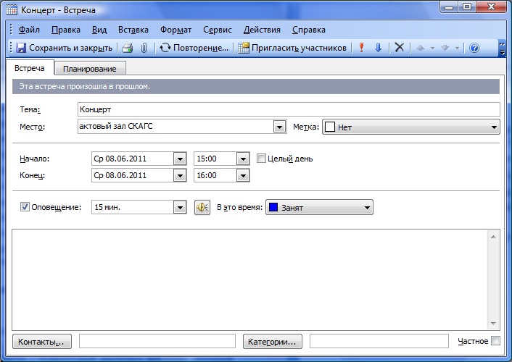Click the white Нет label swatch

pos(330,127)
